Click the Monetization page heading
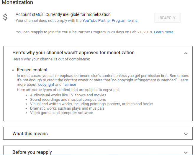 click(17, 3)
